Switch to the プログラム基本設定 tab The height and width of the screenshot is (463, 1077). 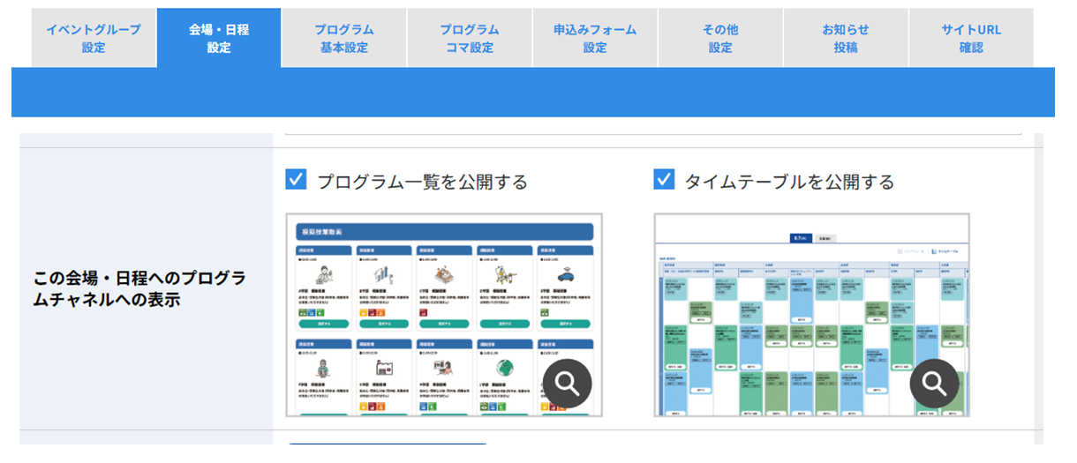pos(344,38)
